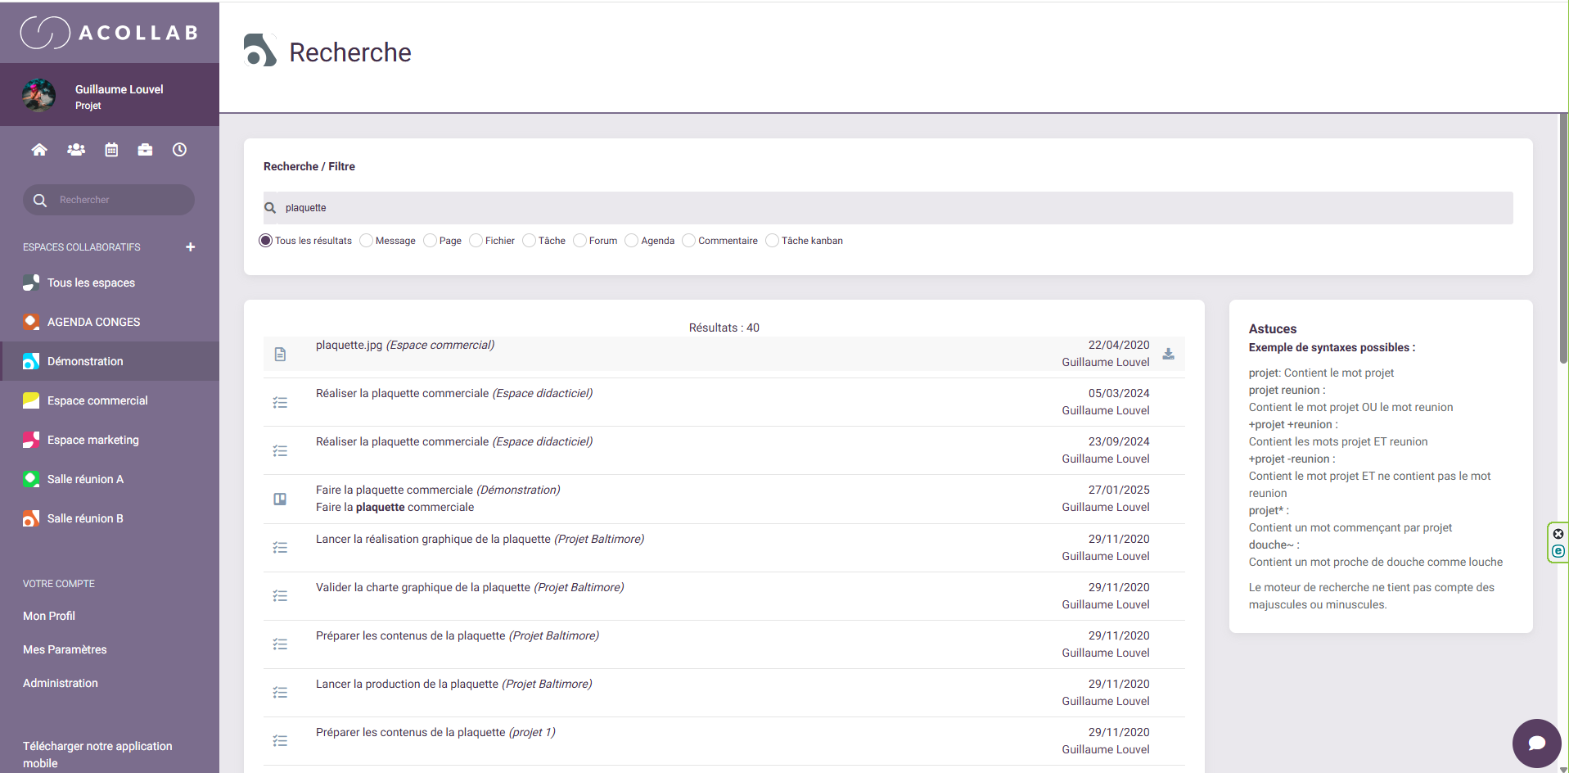Download the plaquette.jpg file
The image size is (1569, 773).
click(1169, 354)
